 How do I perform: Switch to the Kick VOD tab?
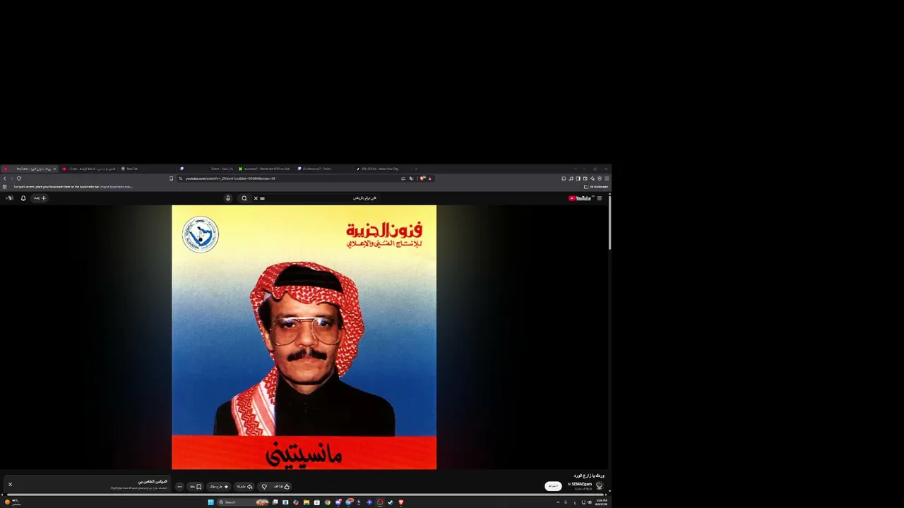pyautogui.click(x=266, y=169)
